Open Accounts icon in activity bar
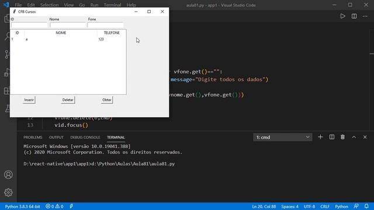Viewport: 374px width, 210px height. tap(8, 175)
